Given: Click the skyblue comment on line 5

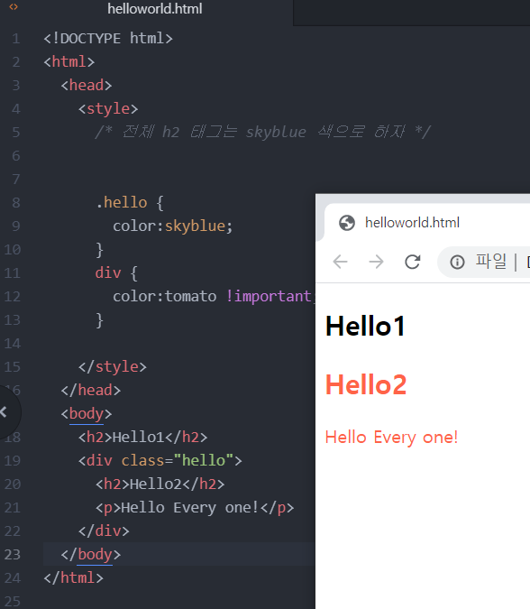Looking at the screenshot, I should [x=263, y=132].
